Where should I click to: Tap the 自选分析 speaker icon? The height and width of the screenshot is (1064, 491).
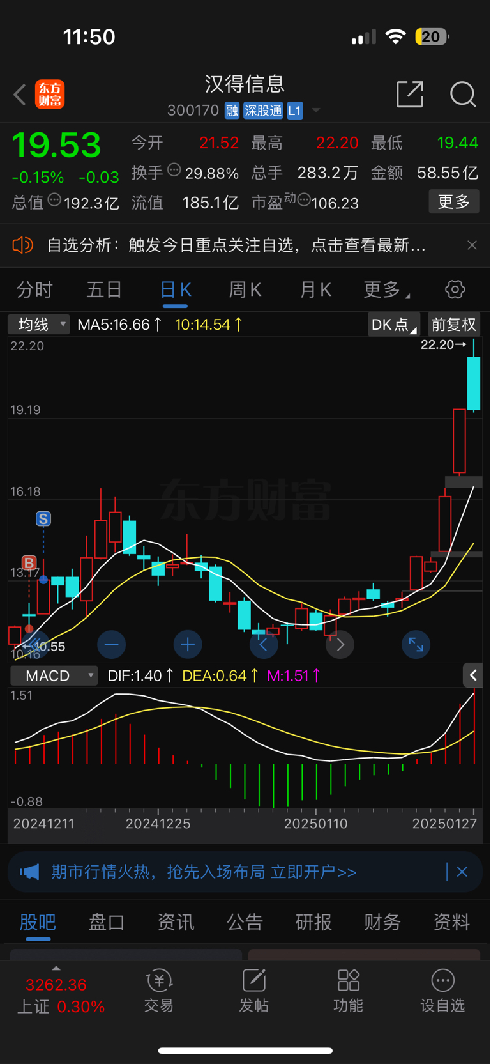click(x=23, y=245)
